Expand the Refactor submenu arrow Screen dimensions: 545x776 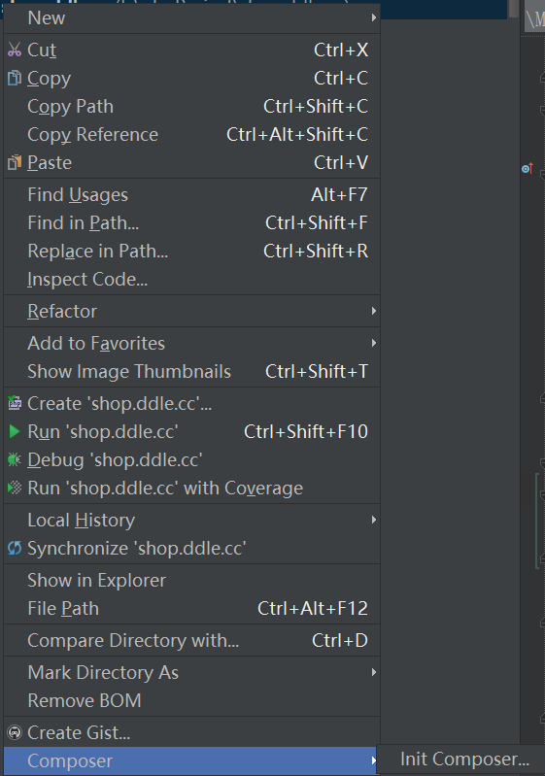click(x=374, y=311)
